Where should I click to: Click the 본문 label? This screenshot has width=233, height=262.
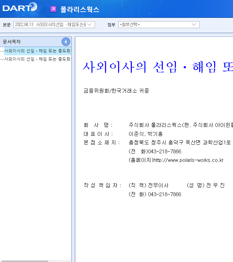7,25
